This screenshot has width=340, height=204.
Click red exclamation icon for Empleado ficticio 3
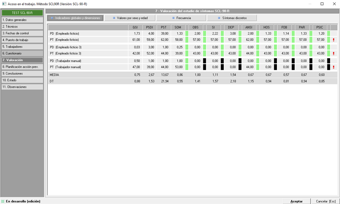pyautogui.click(x=333, y=53)
